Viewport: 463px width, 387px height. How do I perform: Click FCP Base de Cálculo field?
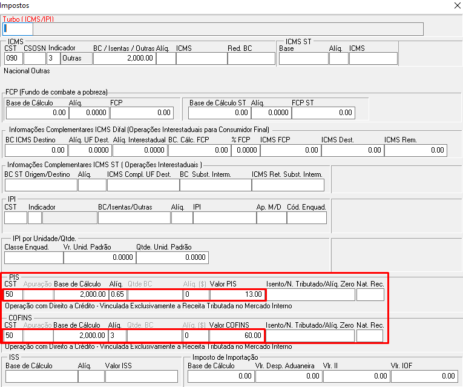[x=37, y=113]
